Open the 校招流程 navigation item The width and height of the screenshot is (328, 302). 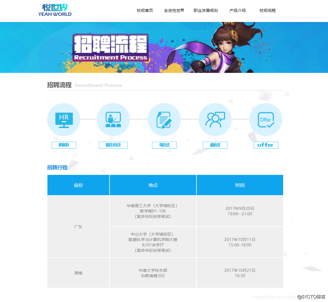(x=268, y=10)
